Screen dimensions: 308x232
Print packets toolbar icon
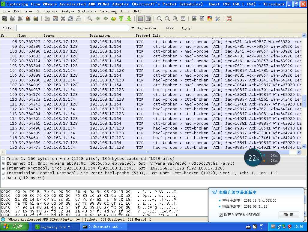pyautogui.click(x=79, y=19)
